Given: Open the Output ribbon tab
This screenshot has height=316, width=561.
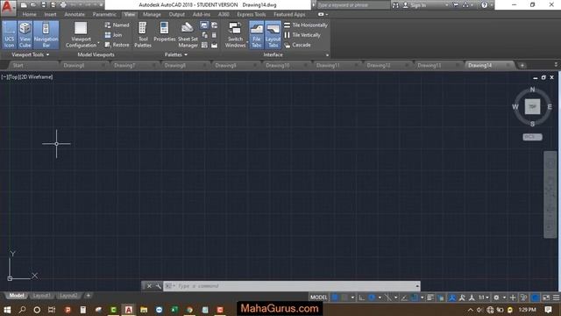Looking at the screenshot, I should coord(177,14).
